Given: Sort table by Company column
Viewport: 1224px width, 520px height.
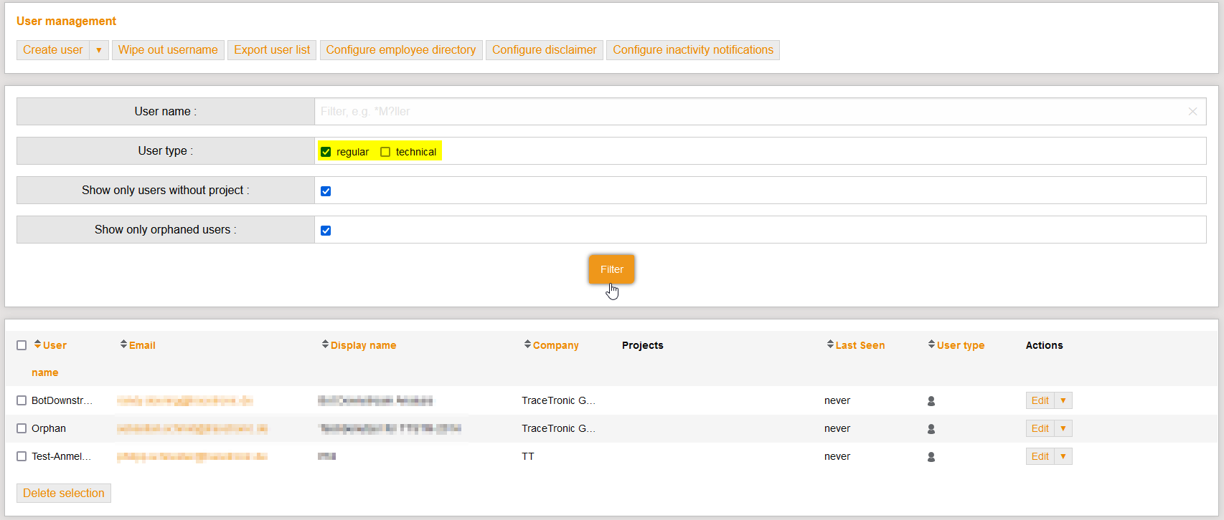Looking at the screenshot, I should pos(555,345).
